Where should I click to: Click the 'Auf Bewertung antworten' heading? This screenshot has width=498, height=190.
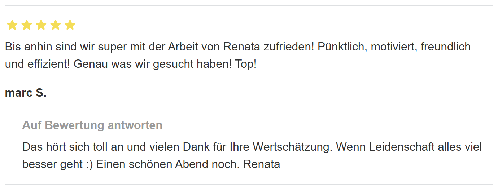click(92, 125)
